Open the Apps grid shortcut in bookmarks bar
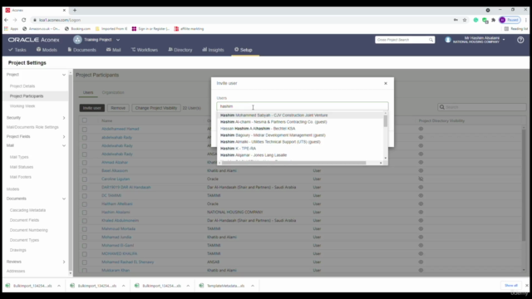The width and height of the screenshot is (532, 299). coord(11,29)
